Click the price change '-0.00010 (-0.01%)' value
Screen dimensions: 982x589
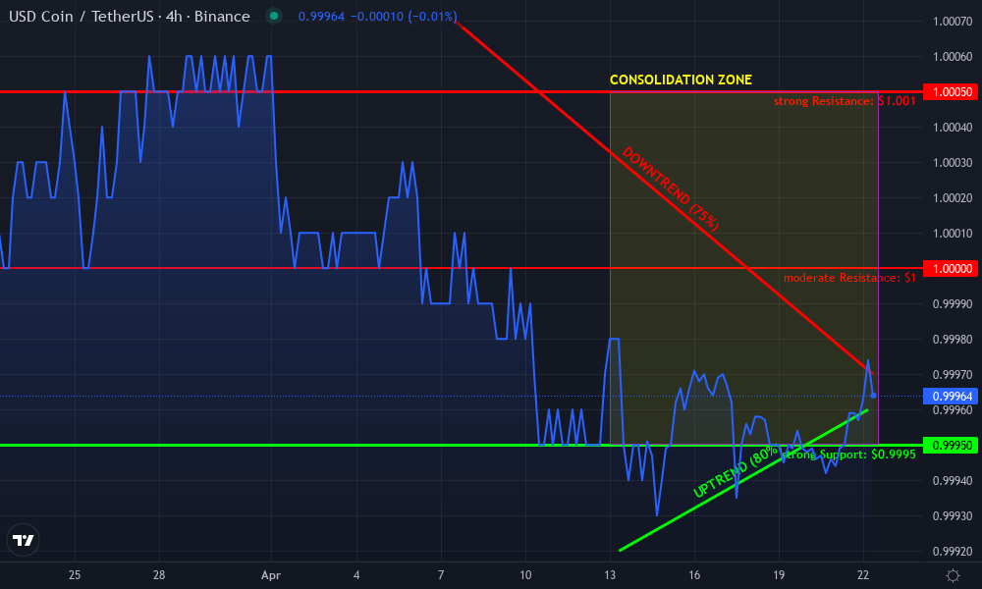(x=405, y=17)
